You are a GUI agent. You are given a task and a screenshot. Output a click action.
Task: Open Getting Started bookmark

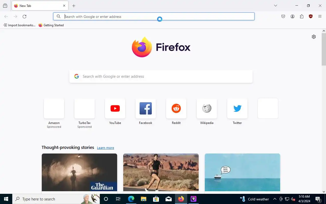pos(51,25)
